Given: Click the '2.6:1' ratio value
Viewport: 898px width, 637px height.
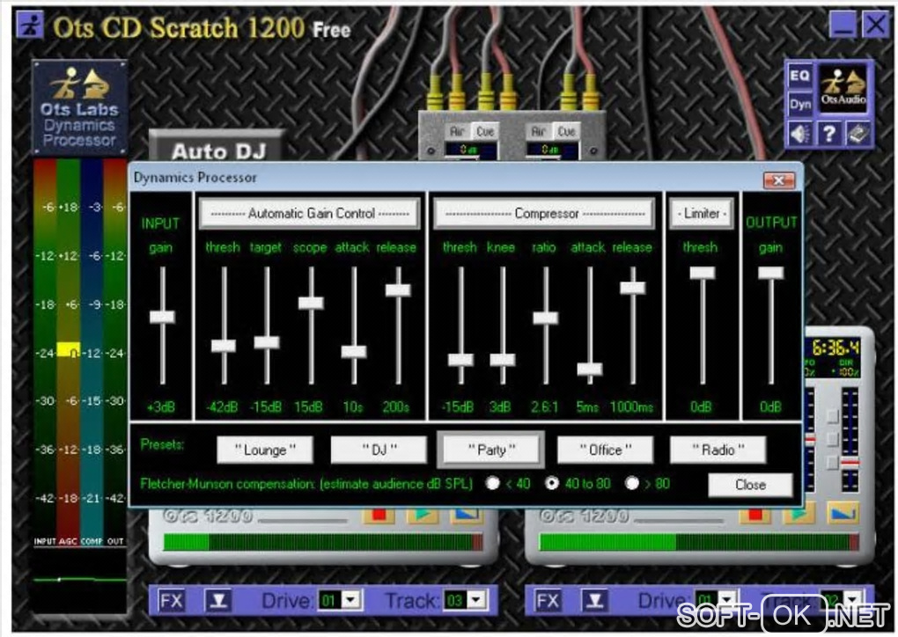Looking at the screenshot, I should 544,407.
